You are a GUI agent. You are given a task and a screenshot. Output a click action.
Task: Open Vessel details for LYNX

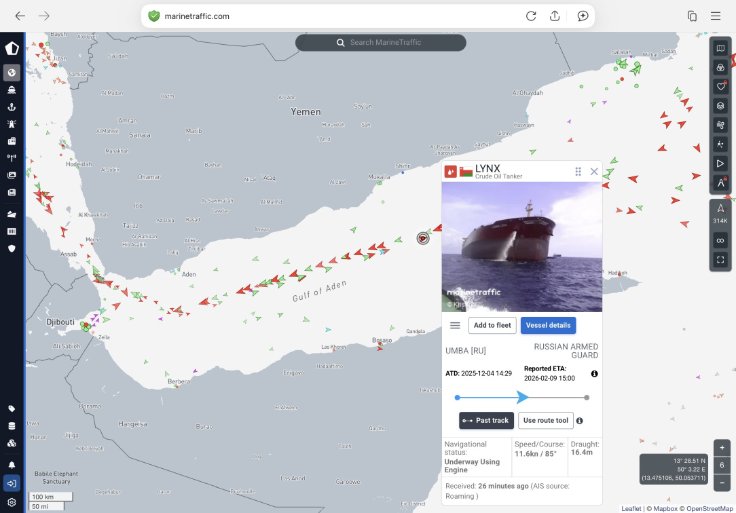548,326
